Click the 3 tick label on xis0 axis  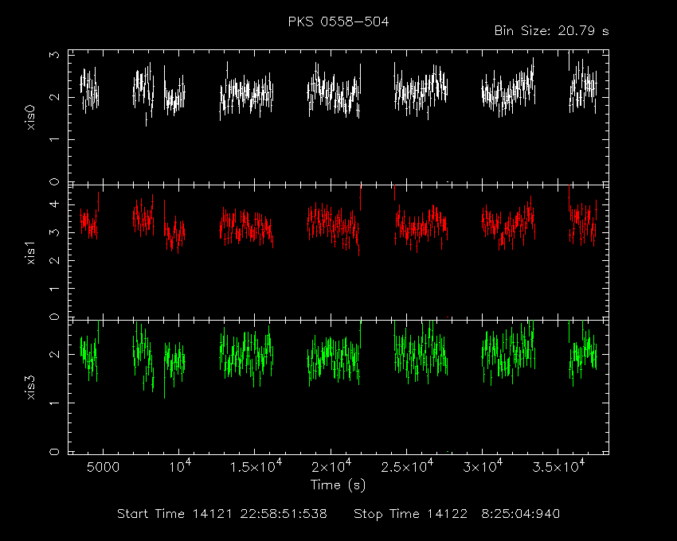(x=54, y=55)
